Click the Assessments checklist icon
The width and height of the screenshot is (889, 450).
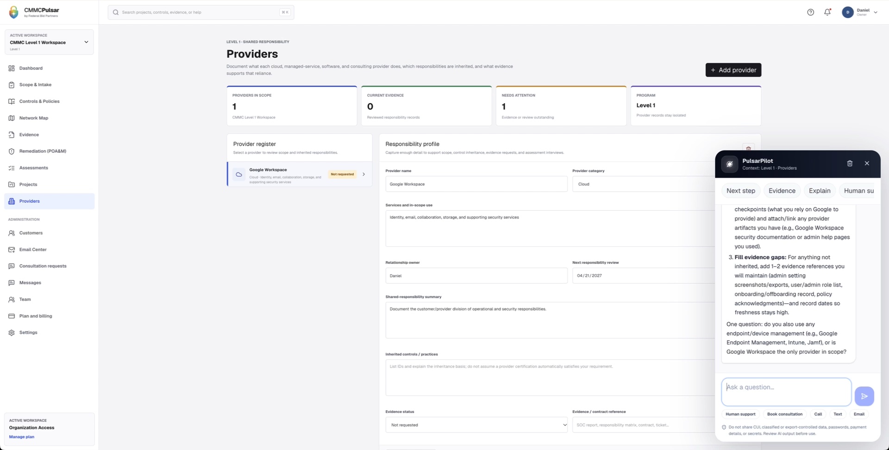coord(12,168)
